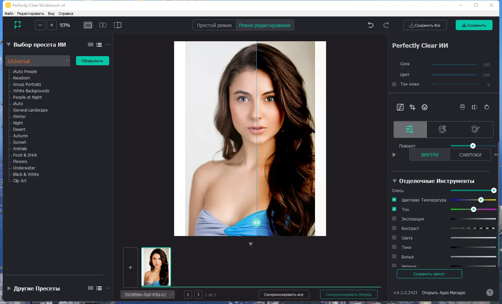
Task: Collapse the Отделочные Инструменты section
Action: point(395,181)
